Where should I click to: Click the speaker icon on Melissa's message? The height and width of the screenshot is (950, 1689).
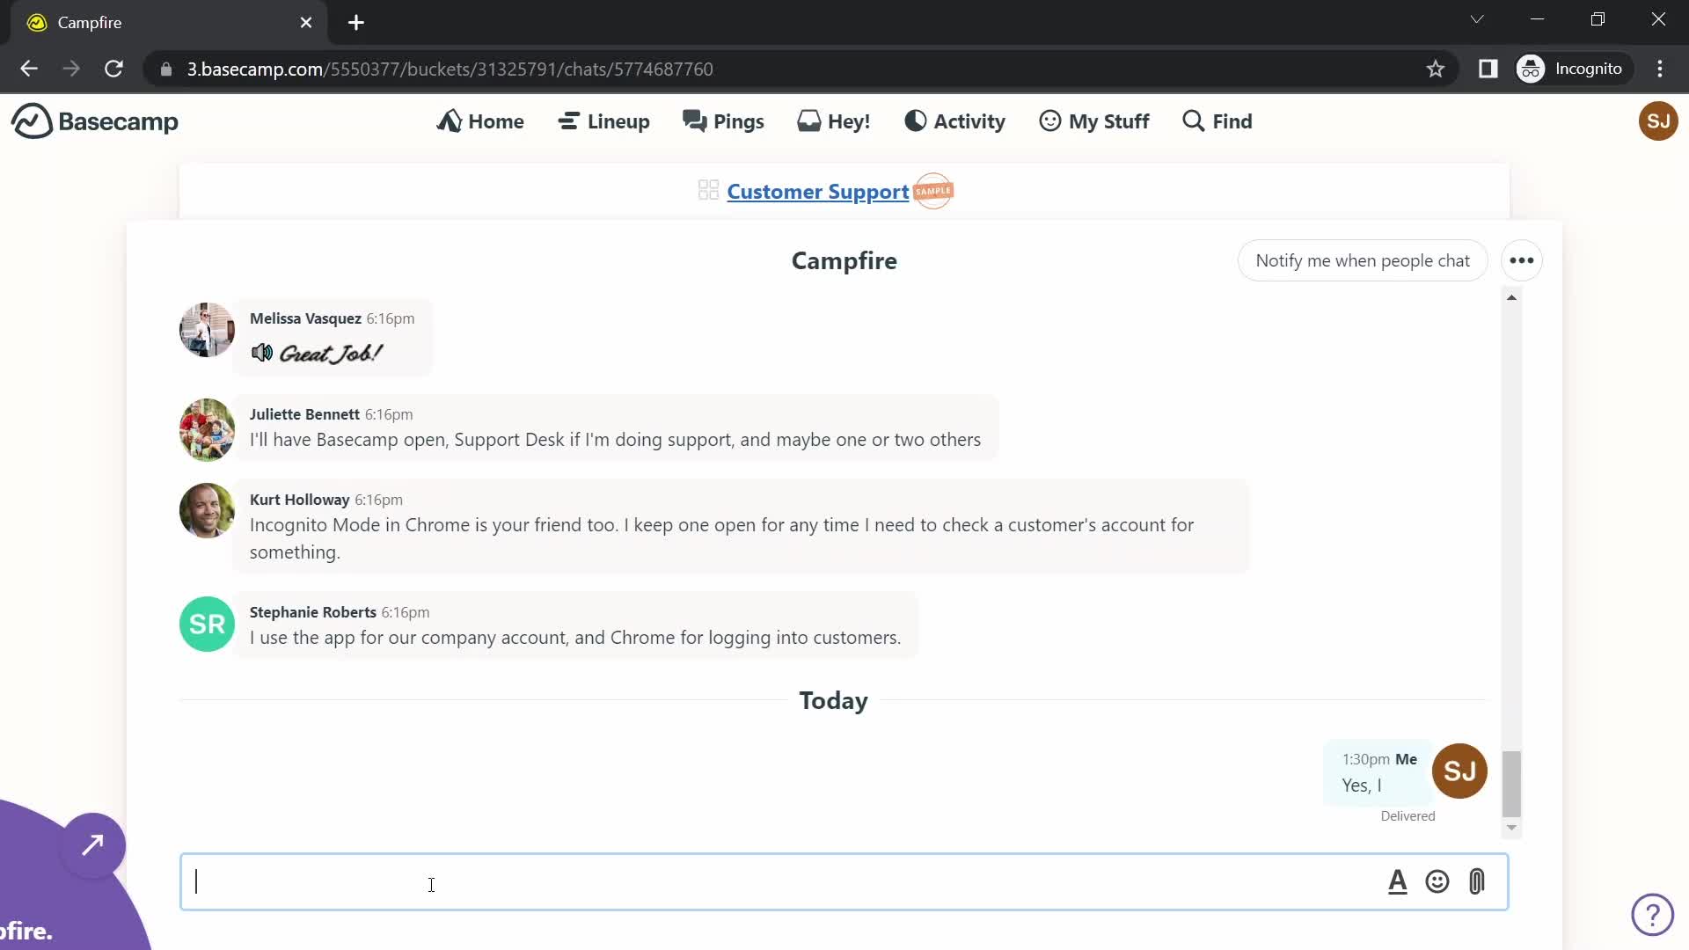261,353
